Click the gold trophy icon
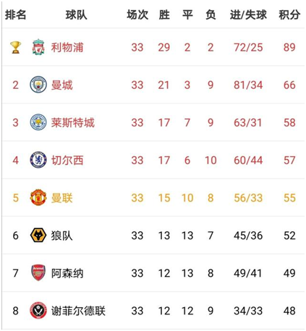Screen dimensions: 306x331 point(16,48)
